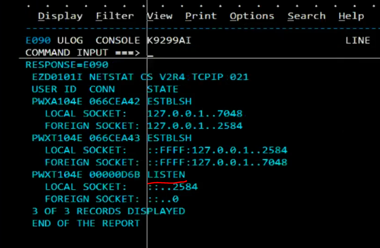Click connection ID 066CEA43
This screenshot has width=380, height=248.
click(x=115, y=138)
